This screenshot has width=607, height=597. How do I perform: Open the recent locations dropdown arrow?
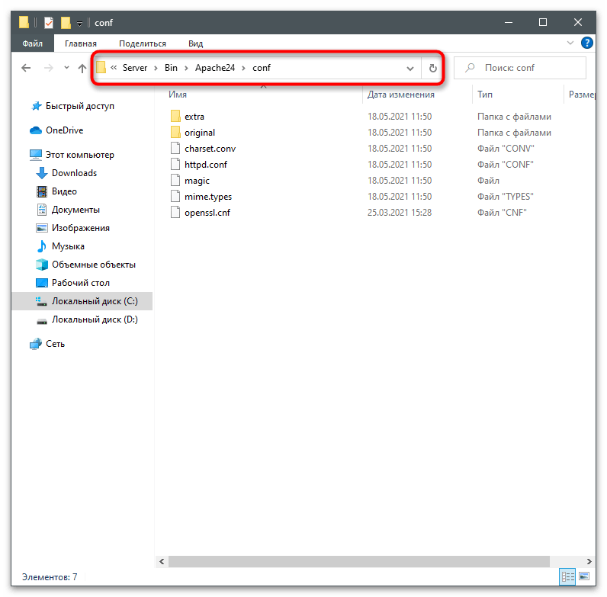coord(66,68)
